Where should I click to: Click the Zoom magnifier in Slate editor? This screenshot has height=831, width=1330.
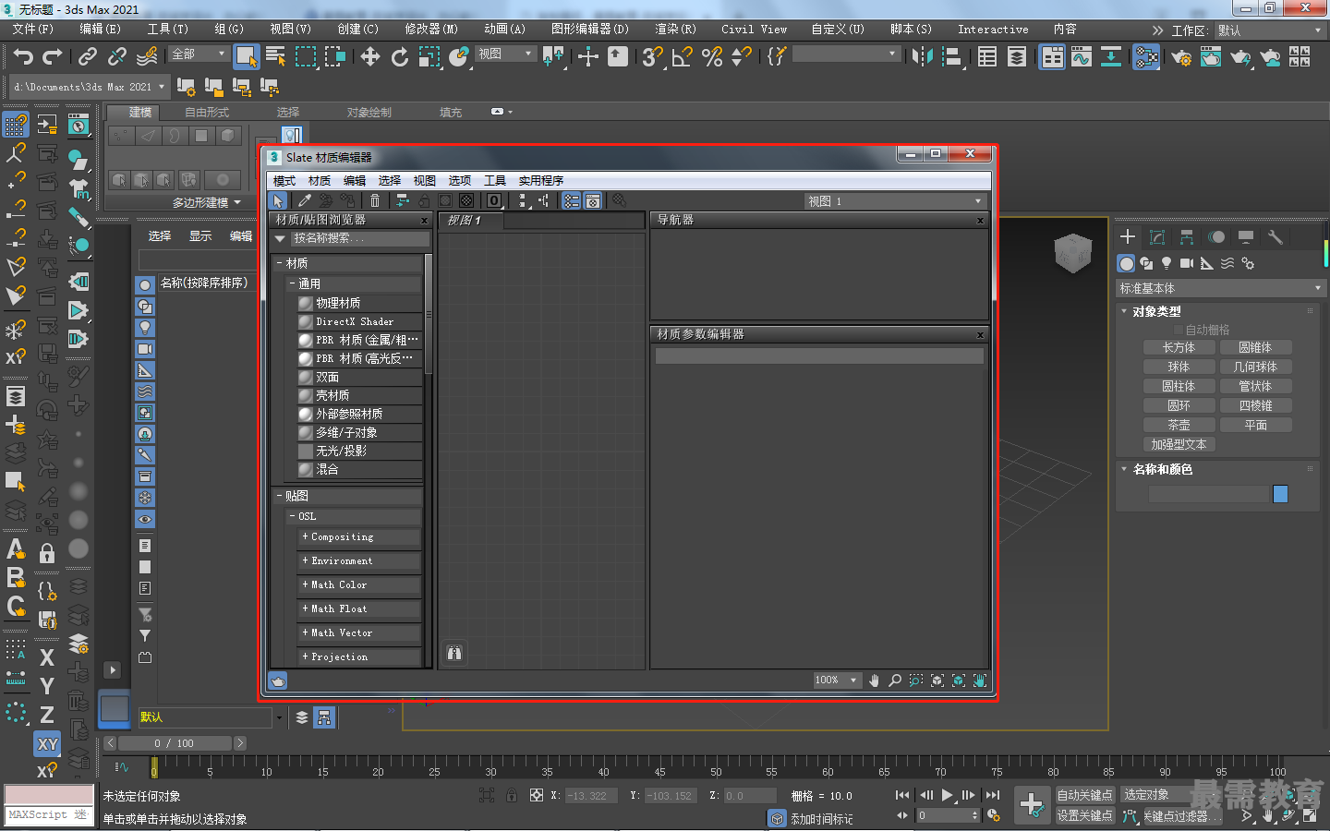coord(895,680)
